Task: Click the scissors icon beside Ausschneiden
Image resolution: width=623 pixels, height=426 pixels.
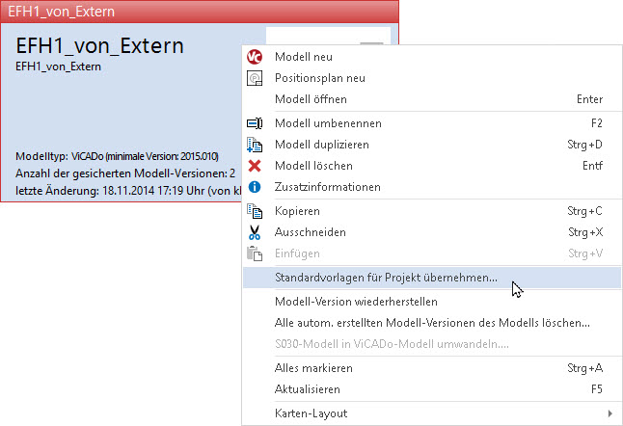Action: (x=255, y=232)
